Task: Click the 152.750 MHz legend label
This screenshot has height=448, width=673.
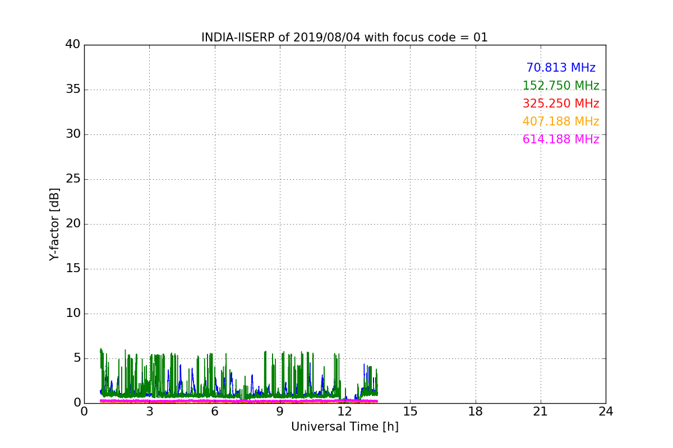Action: [x=561, y=86]
